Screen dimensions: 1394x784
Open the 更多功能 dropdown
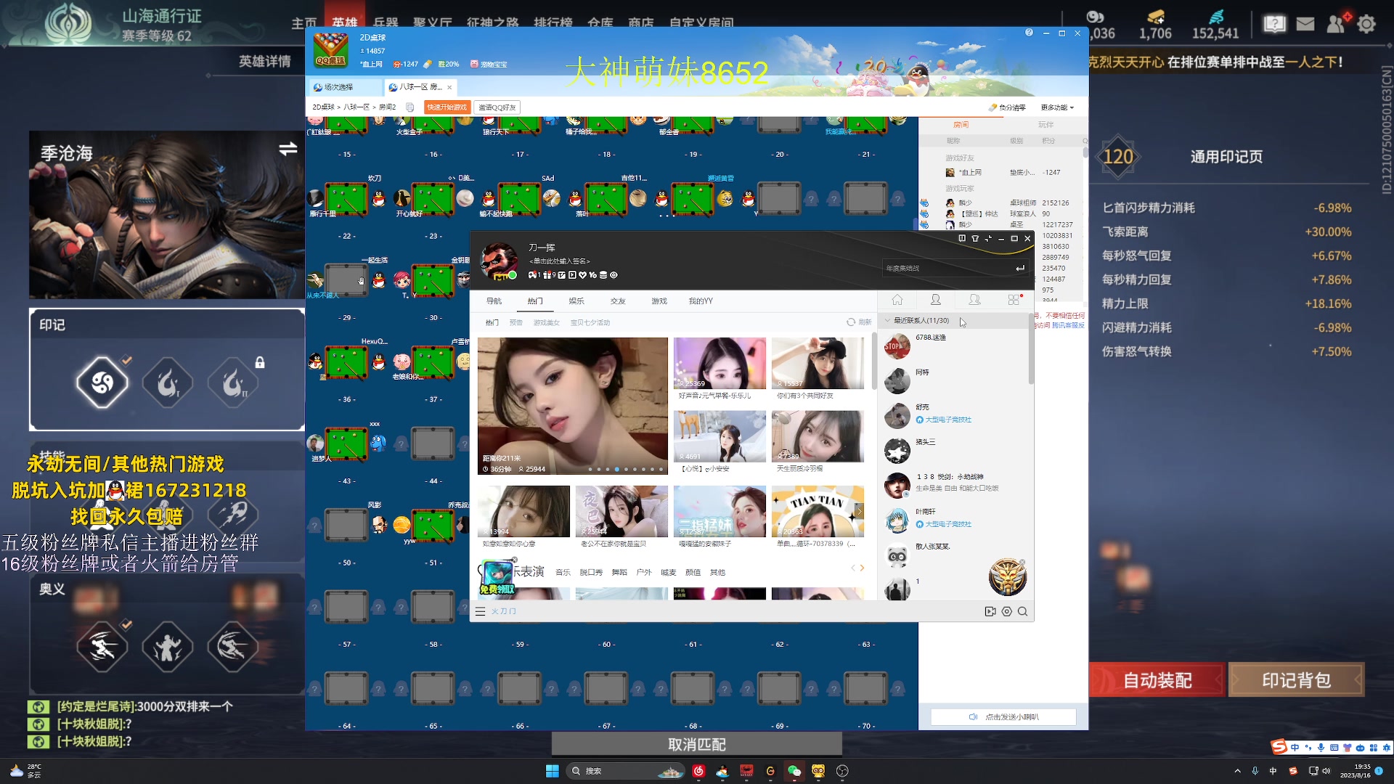tap(1056, 107)
